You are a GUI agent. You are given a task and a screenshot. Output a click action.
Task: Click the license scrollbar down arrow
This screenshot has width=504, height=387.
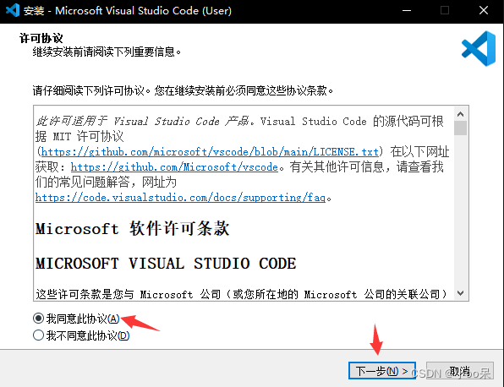click(x=460, y=293)
